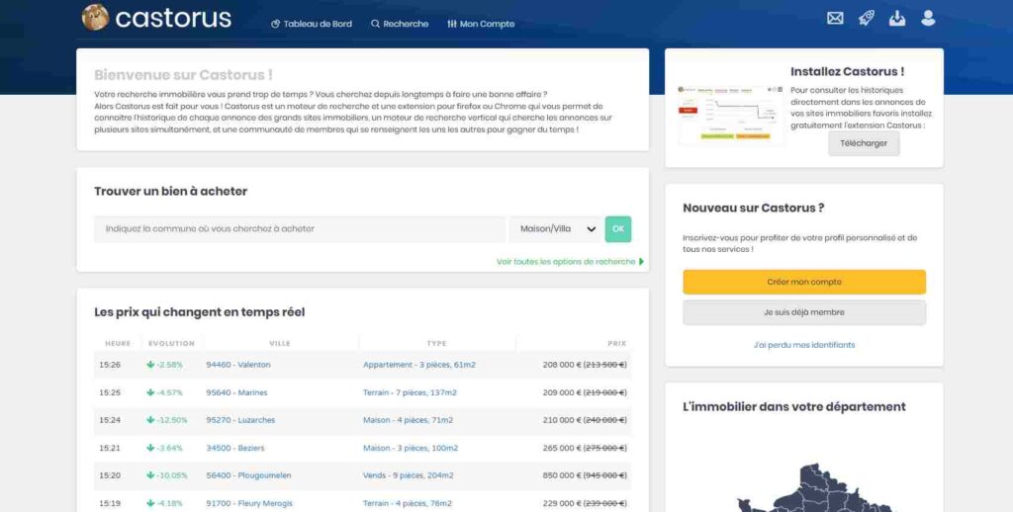Click the -4.18% evolution value

(x=170, y=504)
